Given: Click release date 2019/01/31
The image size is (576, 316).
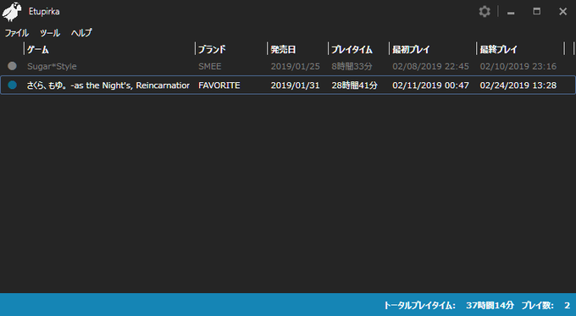Looking at the screenshot, I should [x=296, y=86].
